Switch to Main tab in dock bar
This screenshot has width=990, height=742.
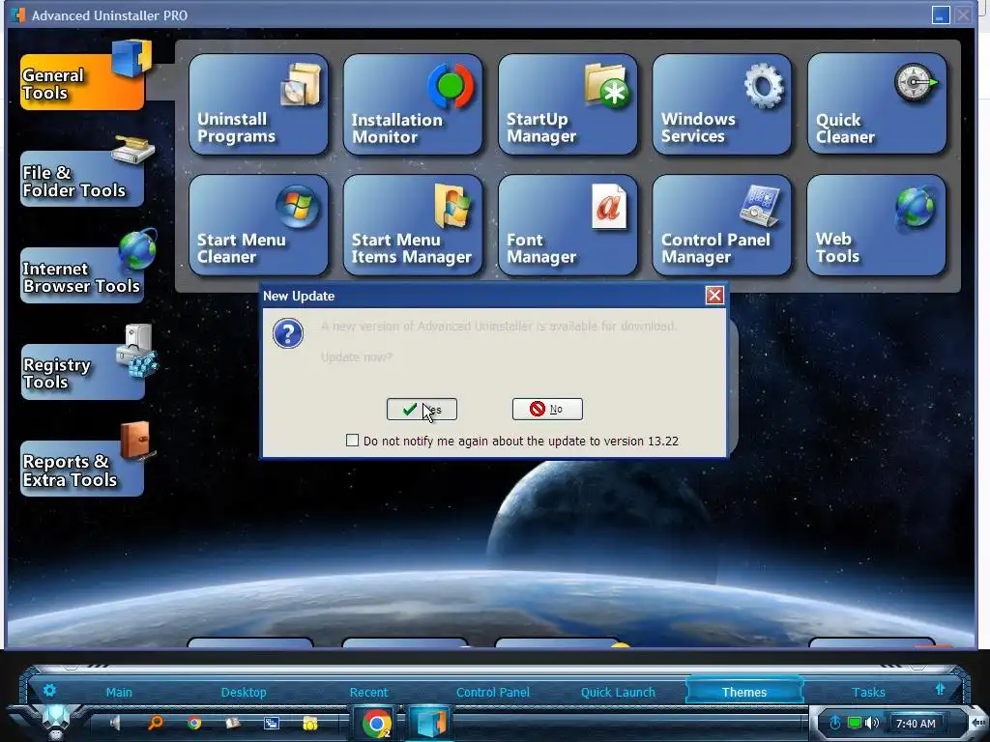click(x=119, y=692)
